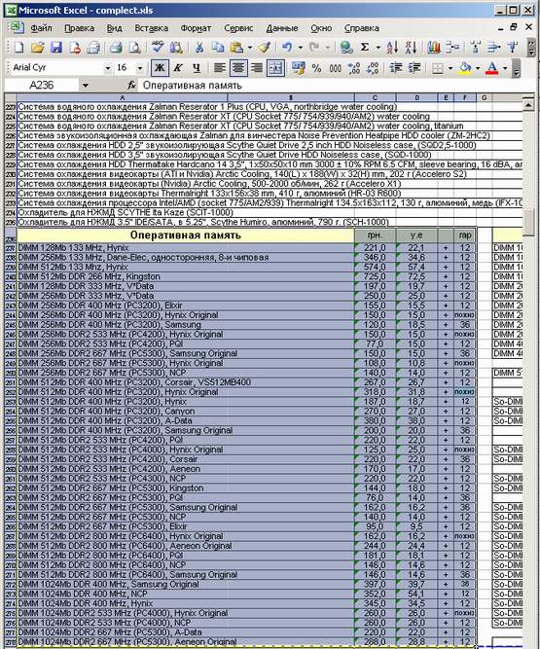
Task: Toggle Align Right button
Action: [257, 68]
